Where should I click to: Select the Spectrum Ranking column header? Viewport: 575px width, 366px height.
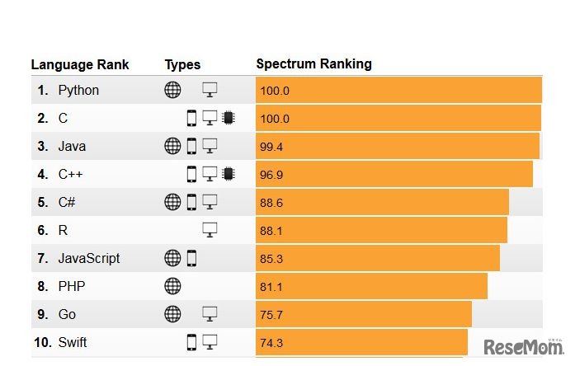click(313, 64)
